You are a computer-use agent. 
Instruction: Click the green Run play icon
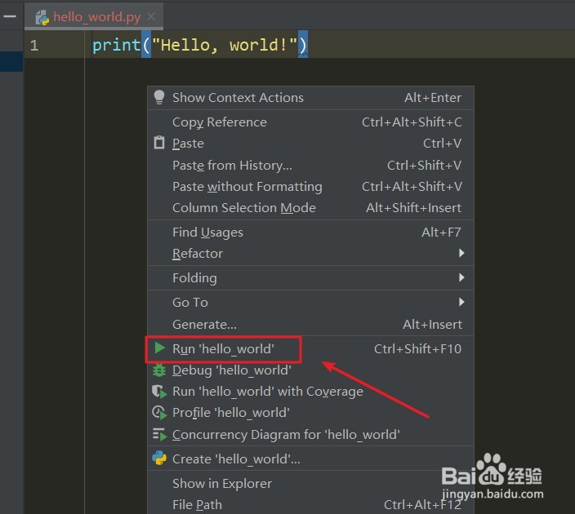pos(159,348)
